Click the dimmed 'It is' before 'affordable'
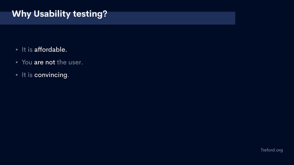Viewport: 294px width, 165px height. click(x=27, y=50)
